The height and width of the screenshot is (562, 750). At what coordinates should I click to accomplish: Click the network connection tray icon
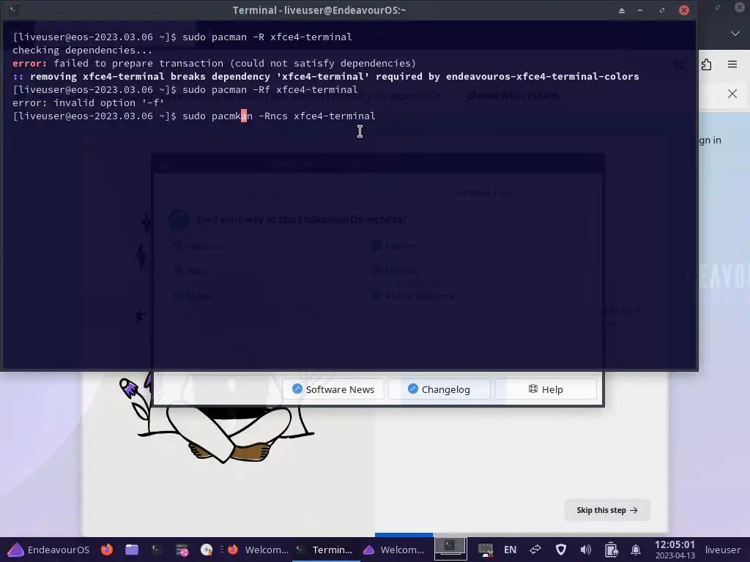[x=535, y=550]
